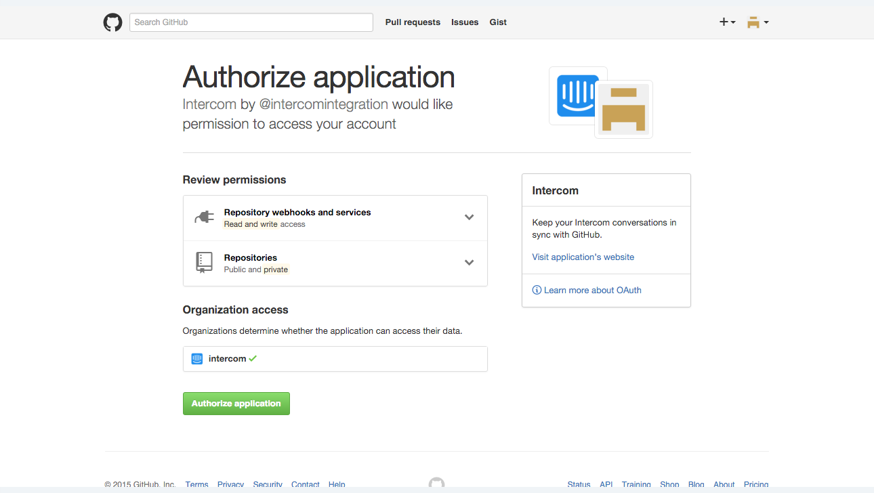Open the Help footer link

337,484
